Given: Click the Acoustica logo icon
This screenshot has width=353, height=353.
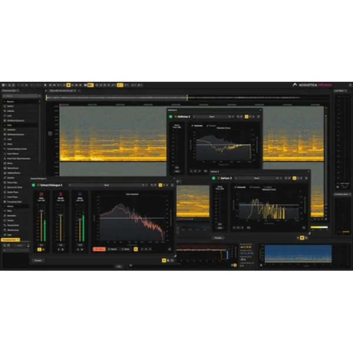Looking at the screenshot, I should pyautogui.click(x=295, y=85).
